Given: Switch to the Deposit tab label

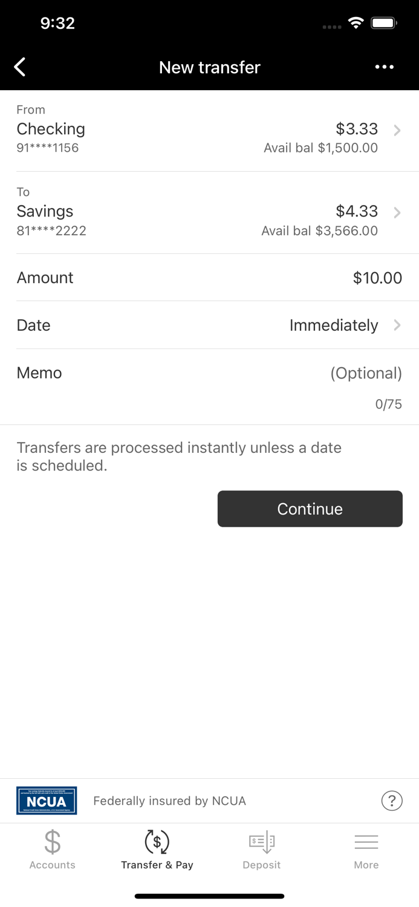Looking at the screenshot, I should tap(262, 865).
